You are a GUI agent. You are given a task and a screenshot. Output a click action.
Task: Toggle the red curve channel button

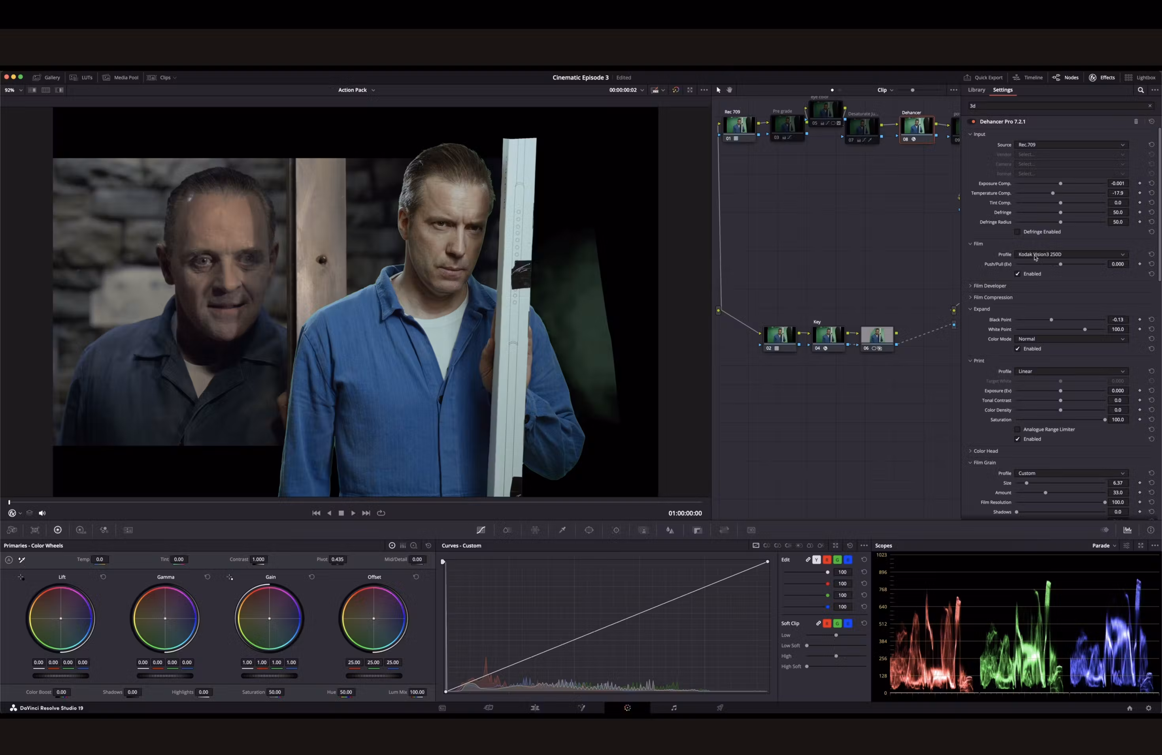(x=827, y=560)
